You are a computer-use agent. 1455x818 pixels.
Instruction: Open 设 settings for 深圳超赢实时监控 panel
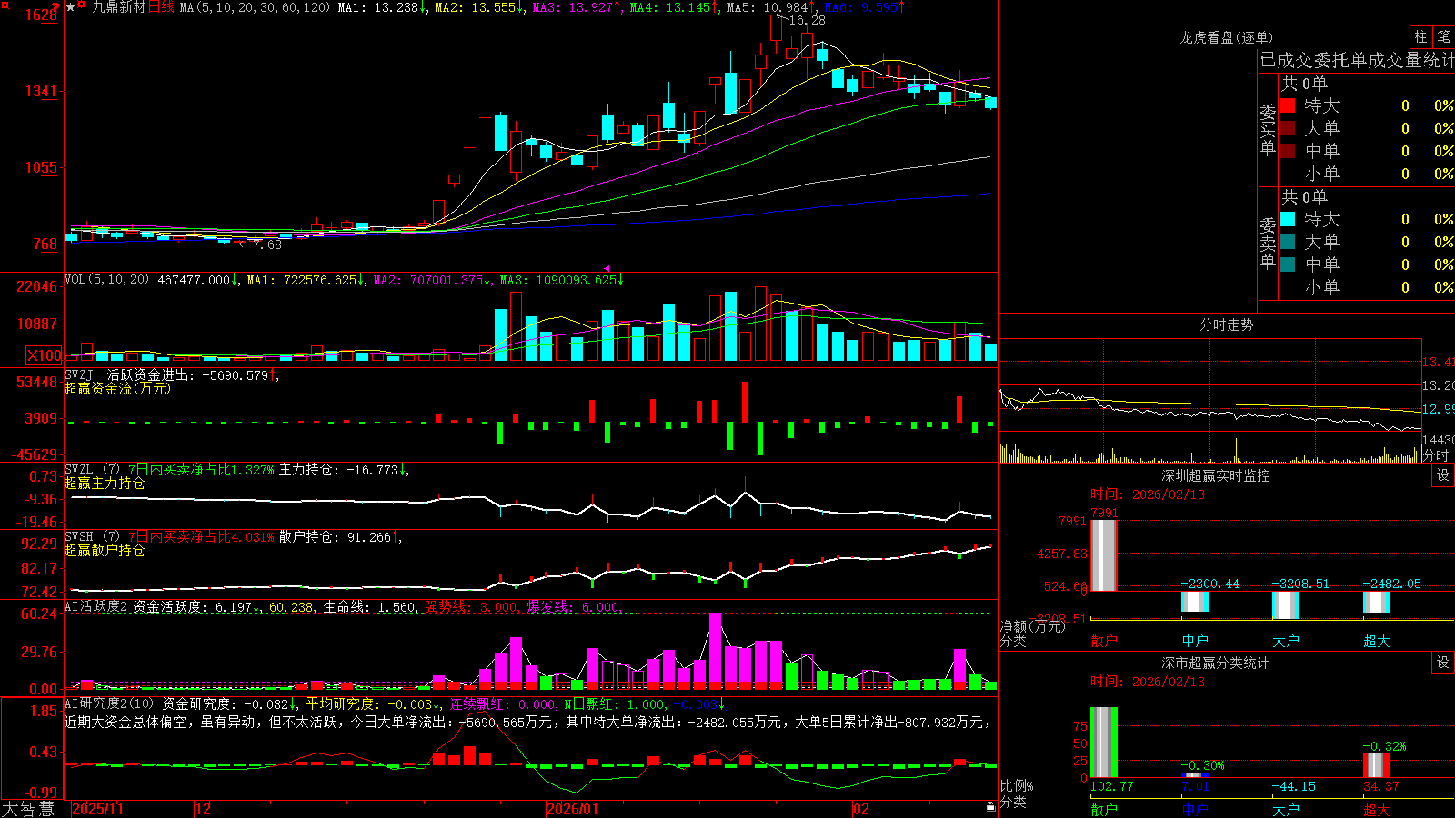[x=1443, y=475]
